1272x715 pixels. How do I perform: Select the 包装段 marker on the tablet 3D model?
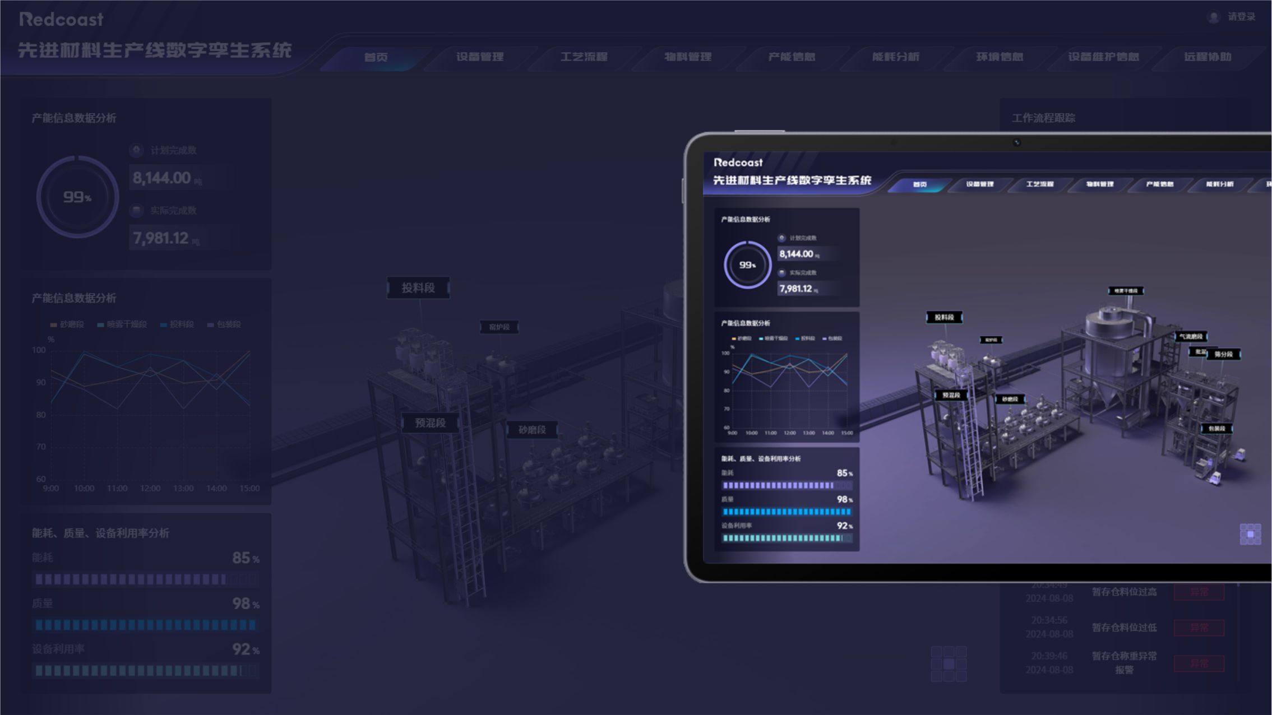tap(1216, 429)
